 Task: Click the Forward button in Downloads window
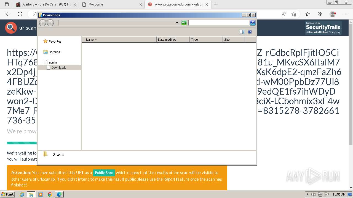click(50, 23)
